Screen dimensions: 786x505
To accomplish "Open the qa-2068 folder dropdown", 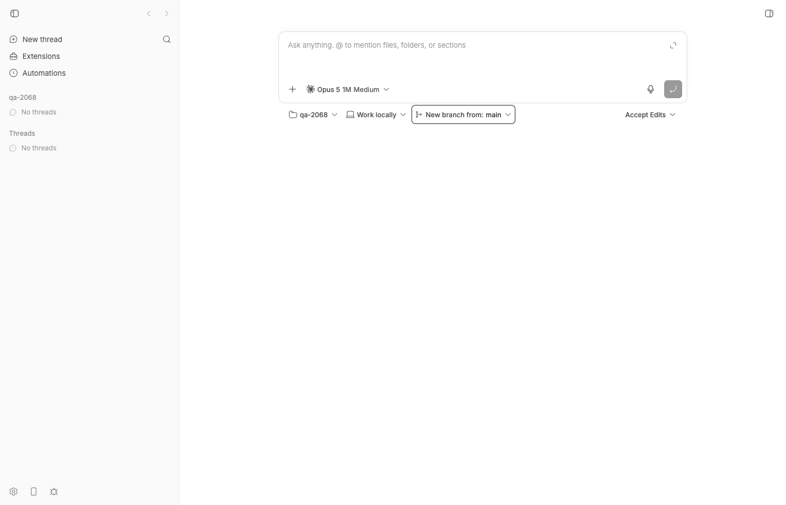I will click(313, 114).
